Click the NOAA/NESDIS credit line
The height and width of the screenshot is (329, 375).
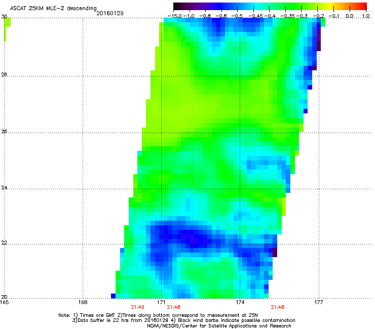tap(219, 326)
